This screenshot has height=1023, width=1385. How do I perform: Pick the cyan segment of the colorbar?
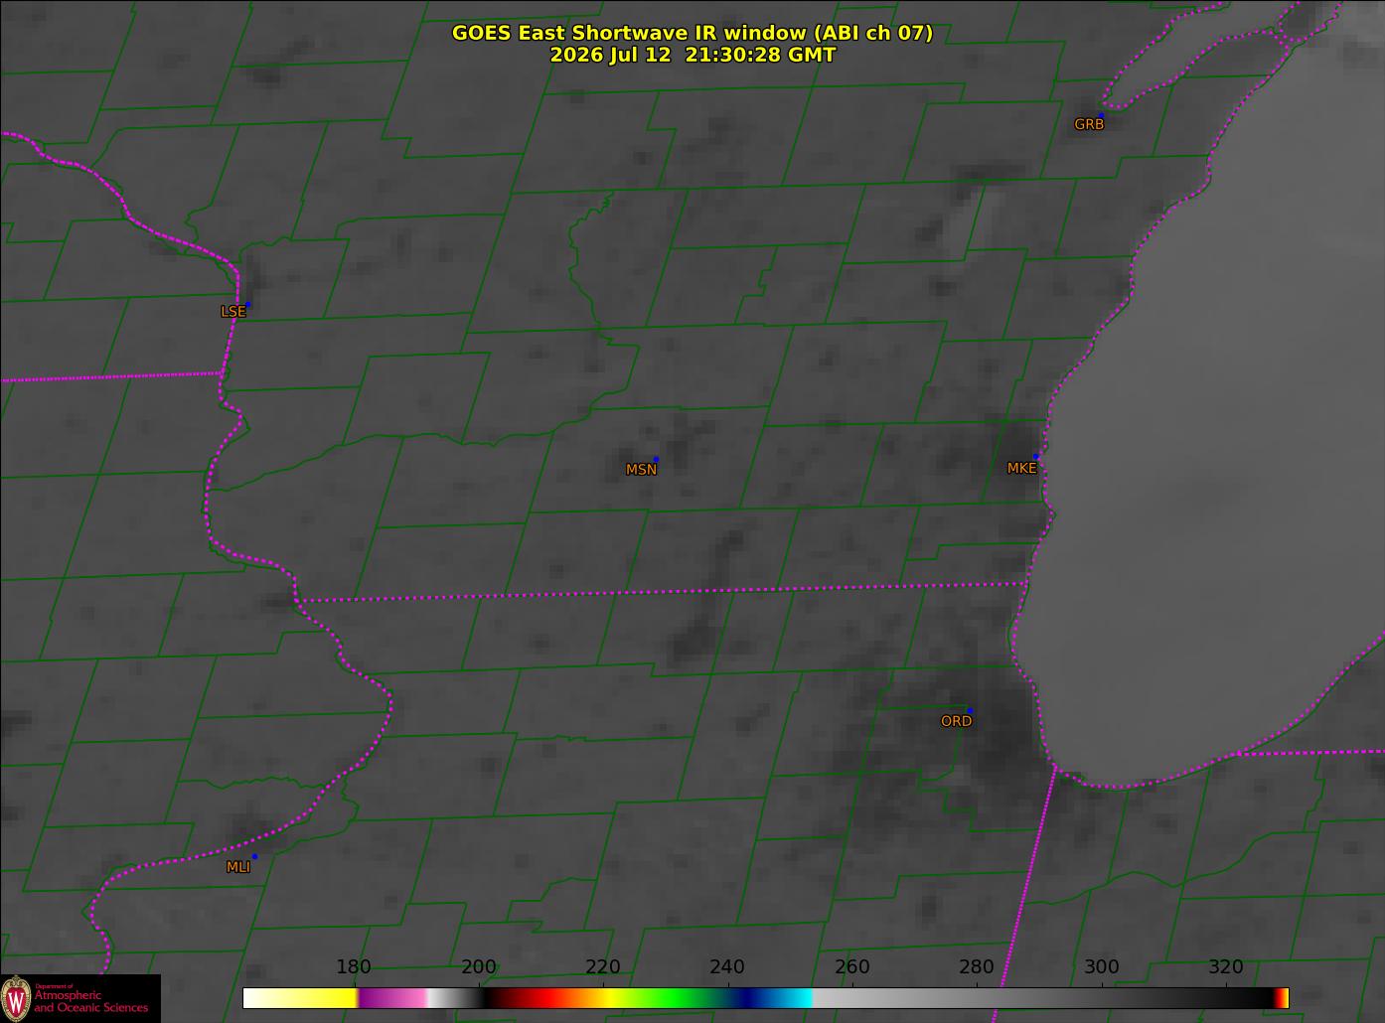pyautogui.click(x=790, y=997)
